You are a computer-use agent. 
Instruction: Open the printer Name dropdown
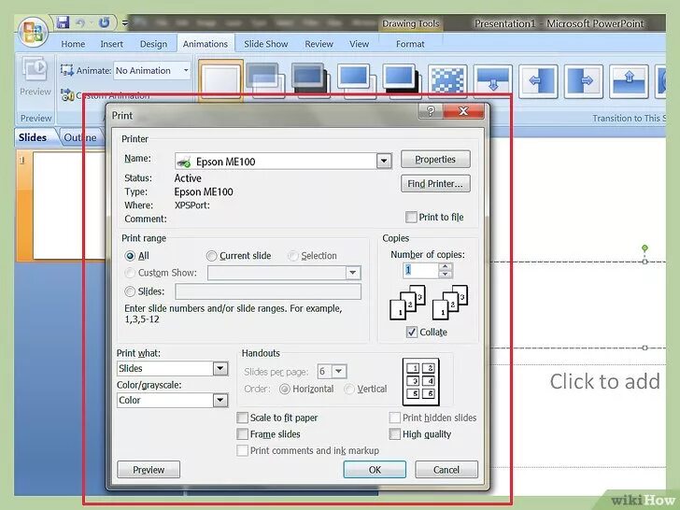coord(384,162)
